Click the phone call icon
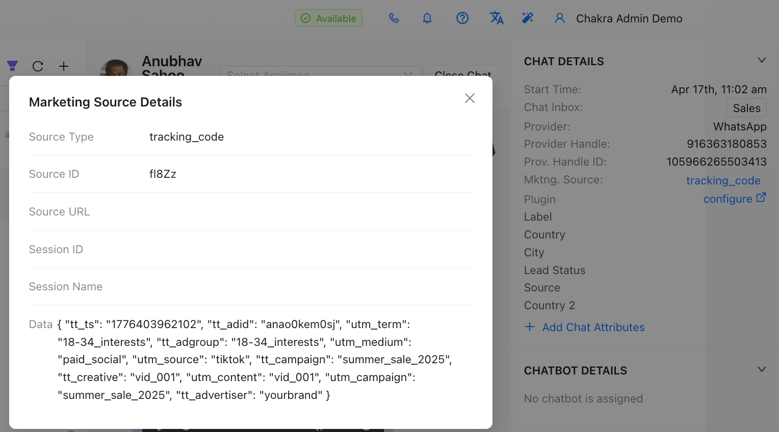Viewport: 779px width, 432px height. (394, 18)
